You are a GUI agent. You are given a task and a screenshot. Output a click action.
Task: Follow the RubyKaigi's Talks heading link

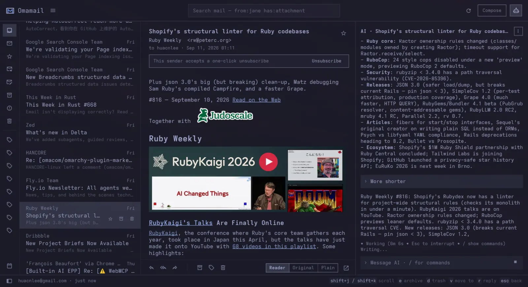pyautogui.click(x=181, y=223)
